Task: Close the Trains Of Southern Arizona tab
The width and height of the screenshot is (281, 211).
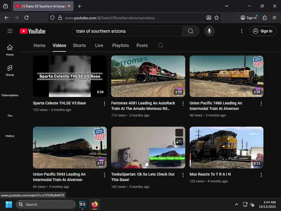Action: [69, 6]
